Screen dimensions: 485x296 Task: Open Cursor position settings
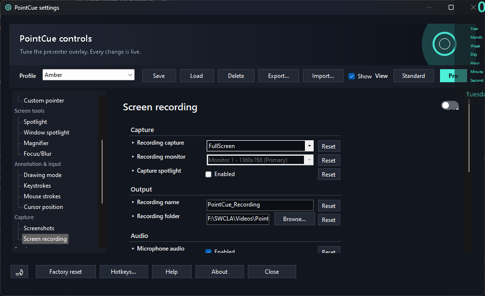[43, 207]
